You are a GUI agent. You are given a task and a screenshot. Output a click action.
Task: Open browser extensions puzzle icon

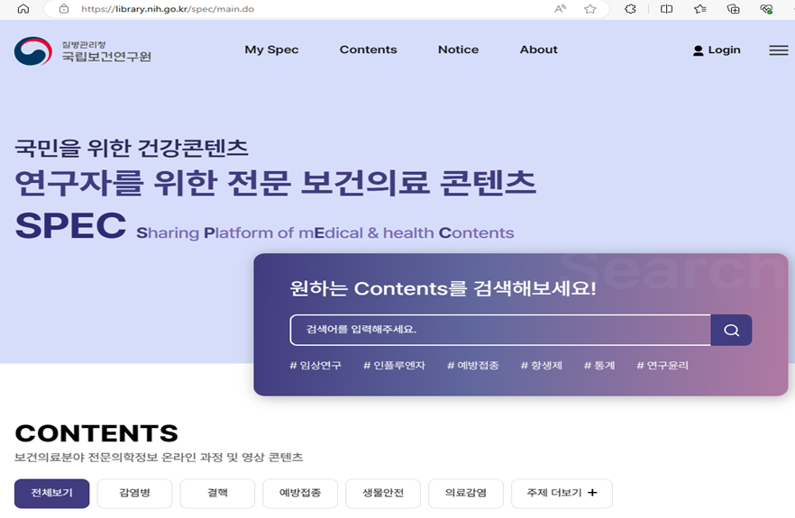pyautogui.click(x=630, y=9)
